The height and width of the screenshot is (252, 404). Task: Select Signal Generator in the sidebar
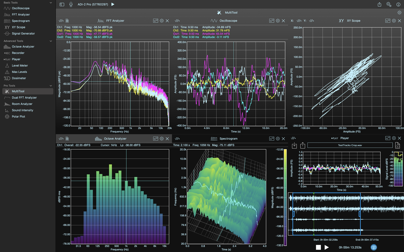[x=23, y=34]
